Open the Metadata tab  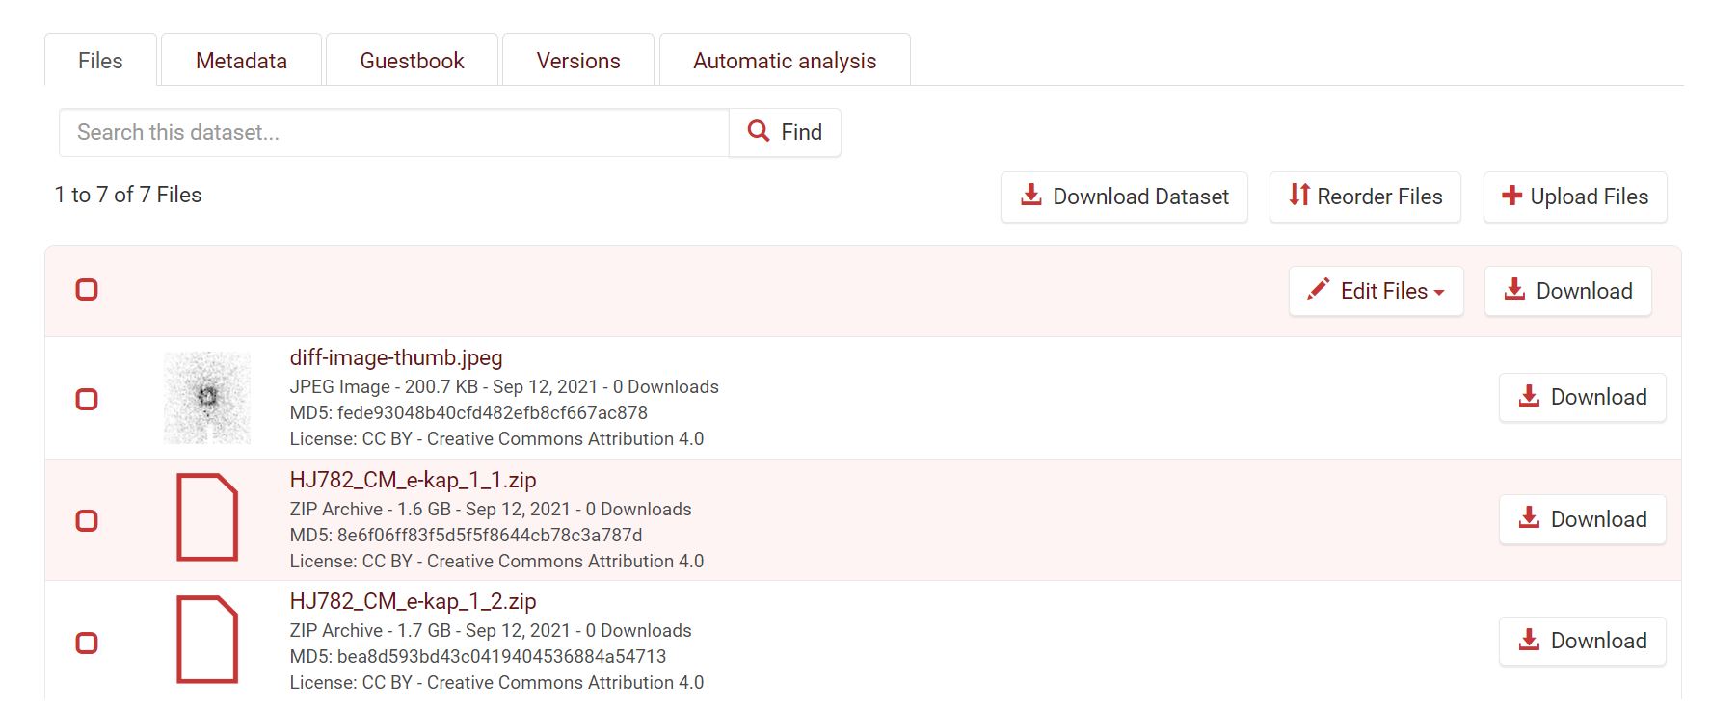[x=241, y=60]
